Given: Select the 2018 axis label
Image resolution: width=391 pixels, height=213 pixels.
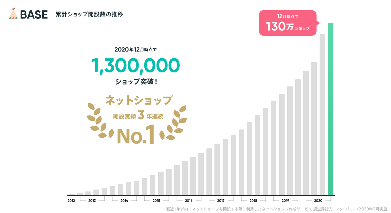Looking at the screenshot, I should pos(253,200).
